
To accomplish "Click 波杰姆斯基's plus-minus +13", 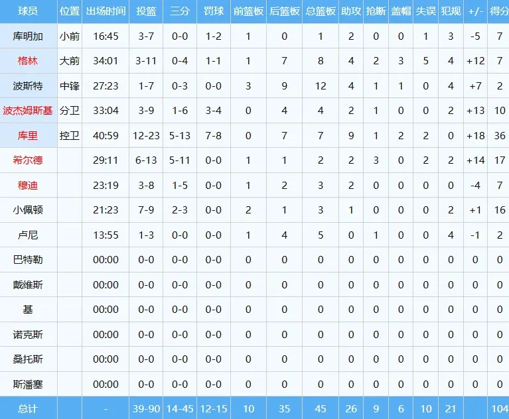I will (476, 111).
